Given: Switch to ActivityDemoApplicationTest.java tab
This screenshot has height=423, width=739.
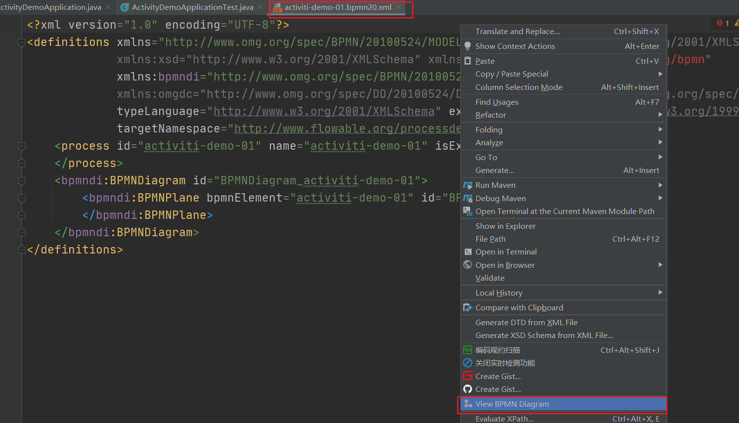Looking at the screenshot, I should click(x=192, y=7).
